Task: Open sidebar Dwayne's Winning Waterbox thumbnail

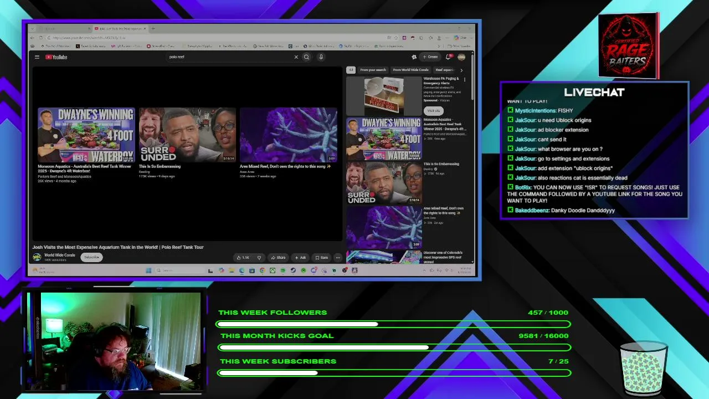Action: click(x=384, y=139)
